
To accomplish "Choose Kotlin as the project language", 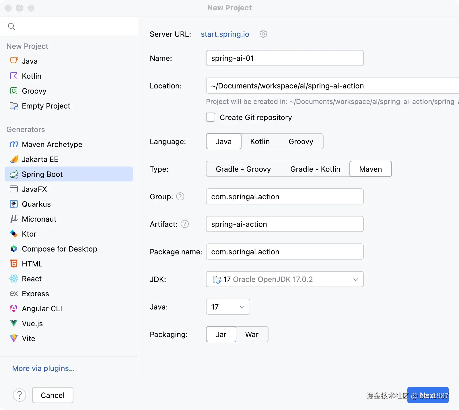I will click(x=260, y=142).
